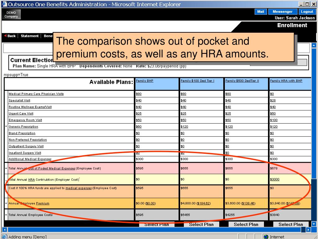Expand the Generic Prescription row plus sign
Image resolution: width=318 pixels, height=239 pixels.
coord(6,126)
